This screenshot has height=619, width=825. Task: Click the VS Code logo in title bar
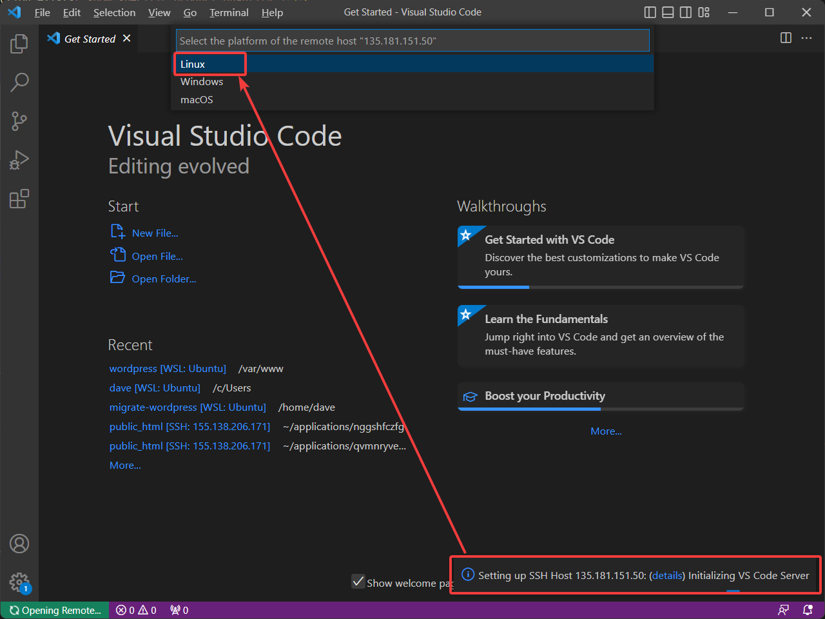(x=14, y=12)
